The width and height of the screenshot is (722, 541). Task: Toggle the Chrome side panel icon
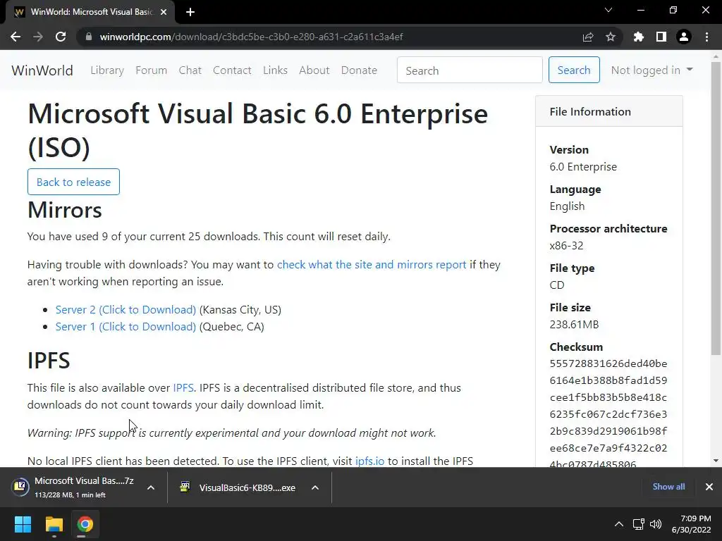pos(661,37)
